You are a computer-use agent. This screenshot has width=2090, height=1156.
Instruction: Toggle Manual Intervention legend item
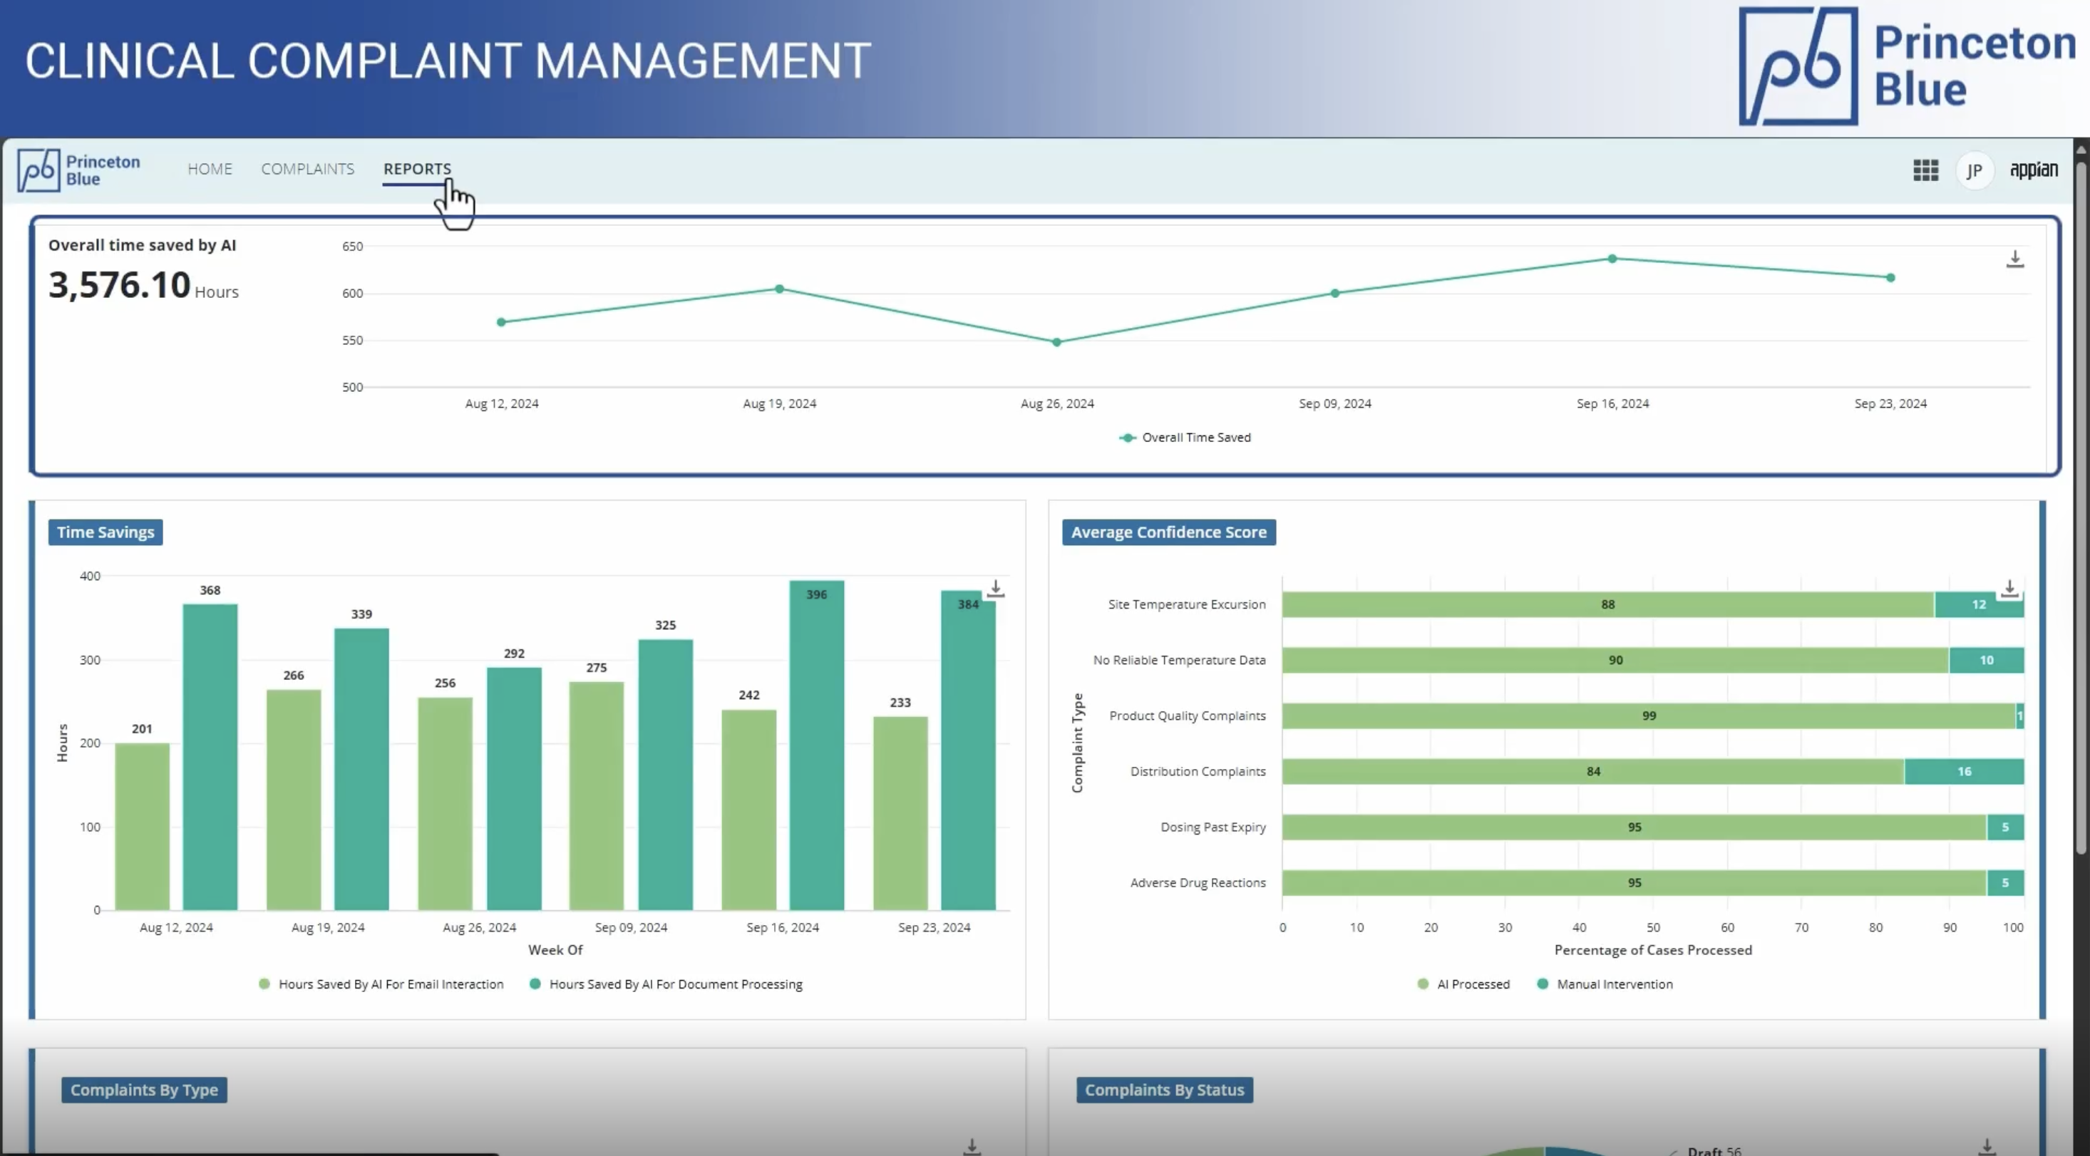tap(1614, 984)
